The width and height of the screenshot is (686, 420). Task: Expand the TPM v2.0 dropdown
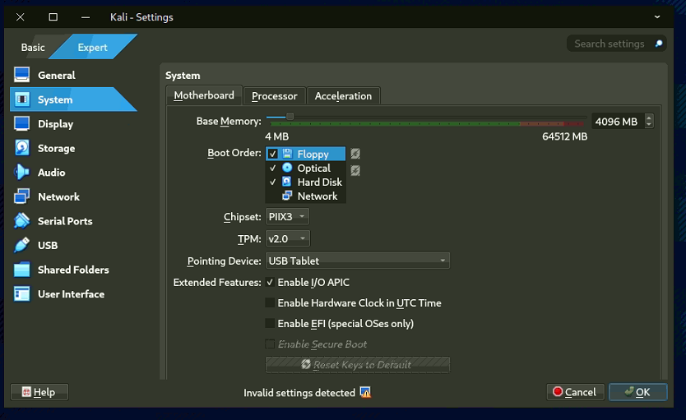coord(287,239)
